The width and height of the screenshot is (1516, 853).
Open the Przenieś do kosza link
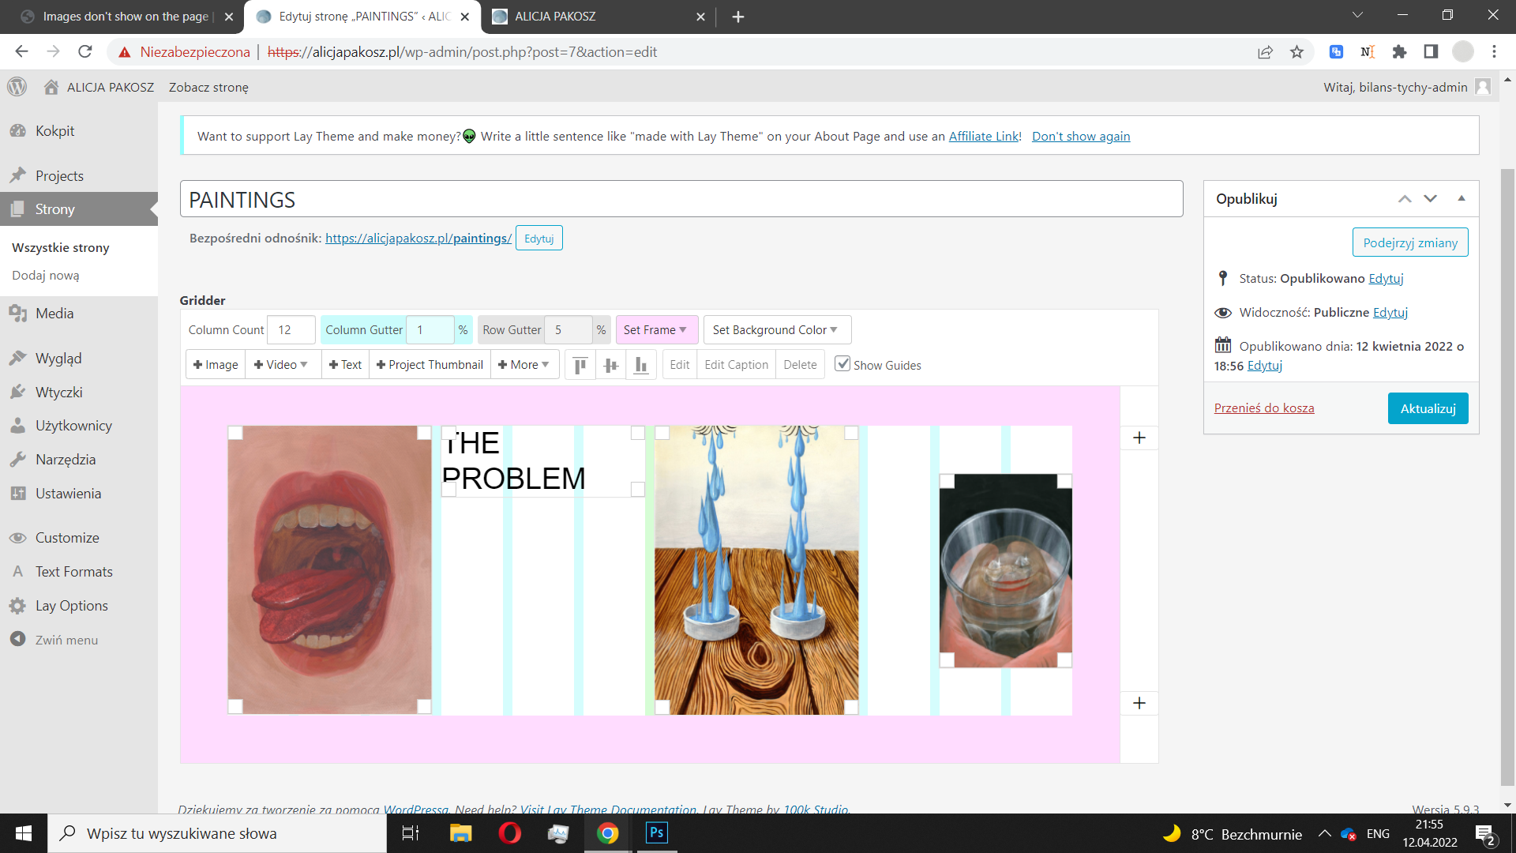point(1264,408)
